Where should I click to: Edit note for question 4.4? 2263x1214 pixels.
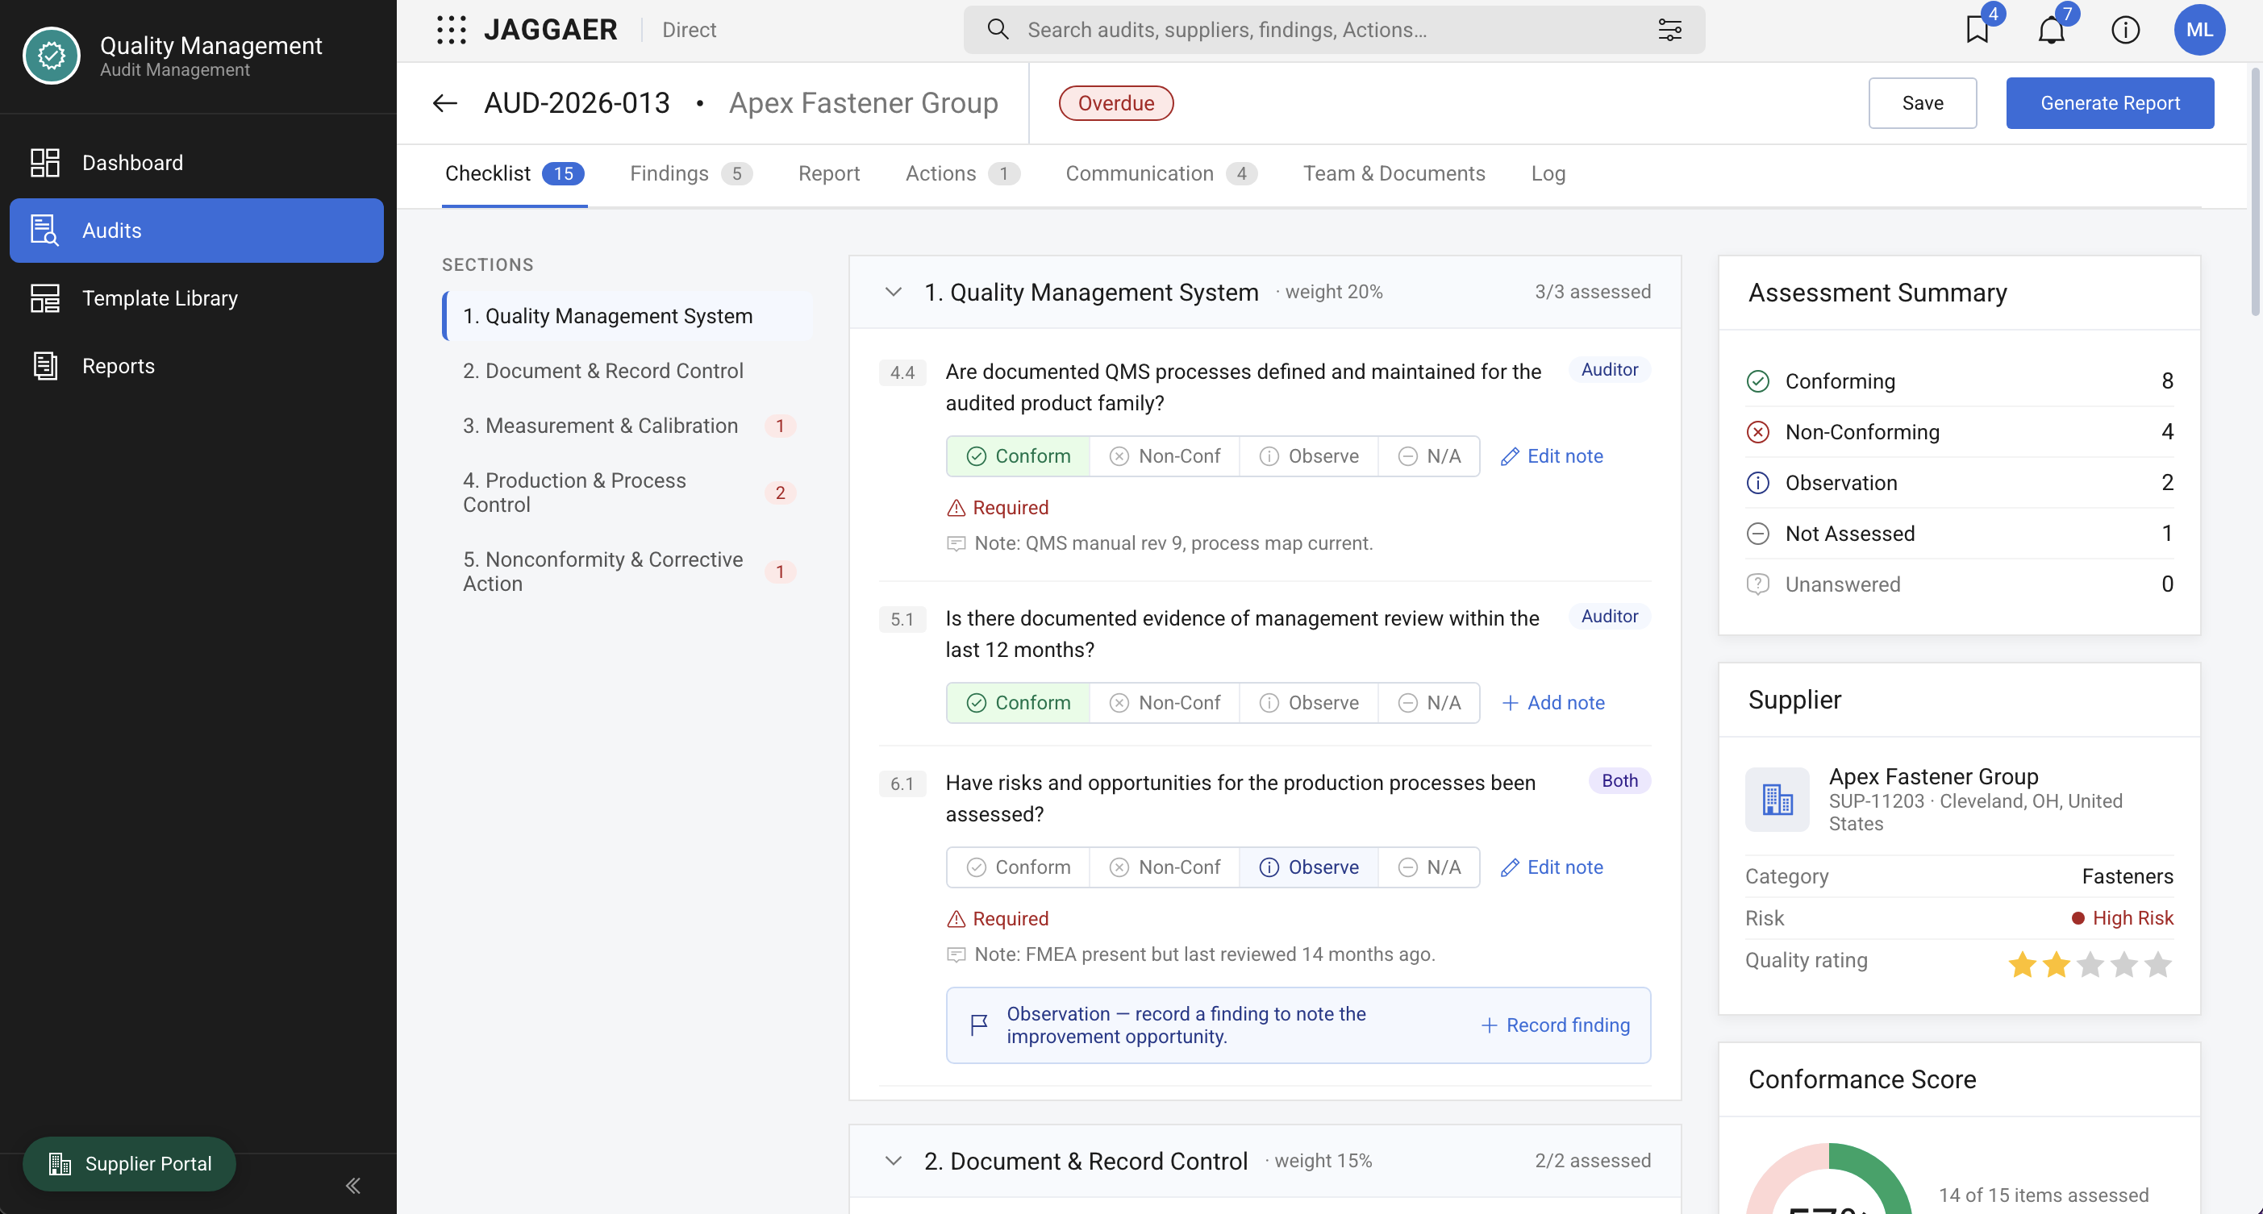(x=1552, y=456)
